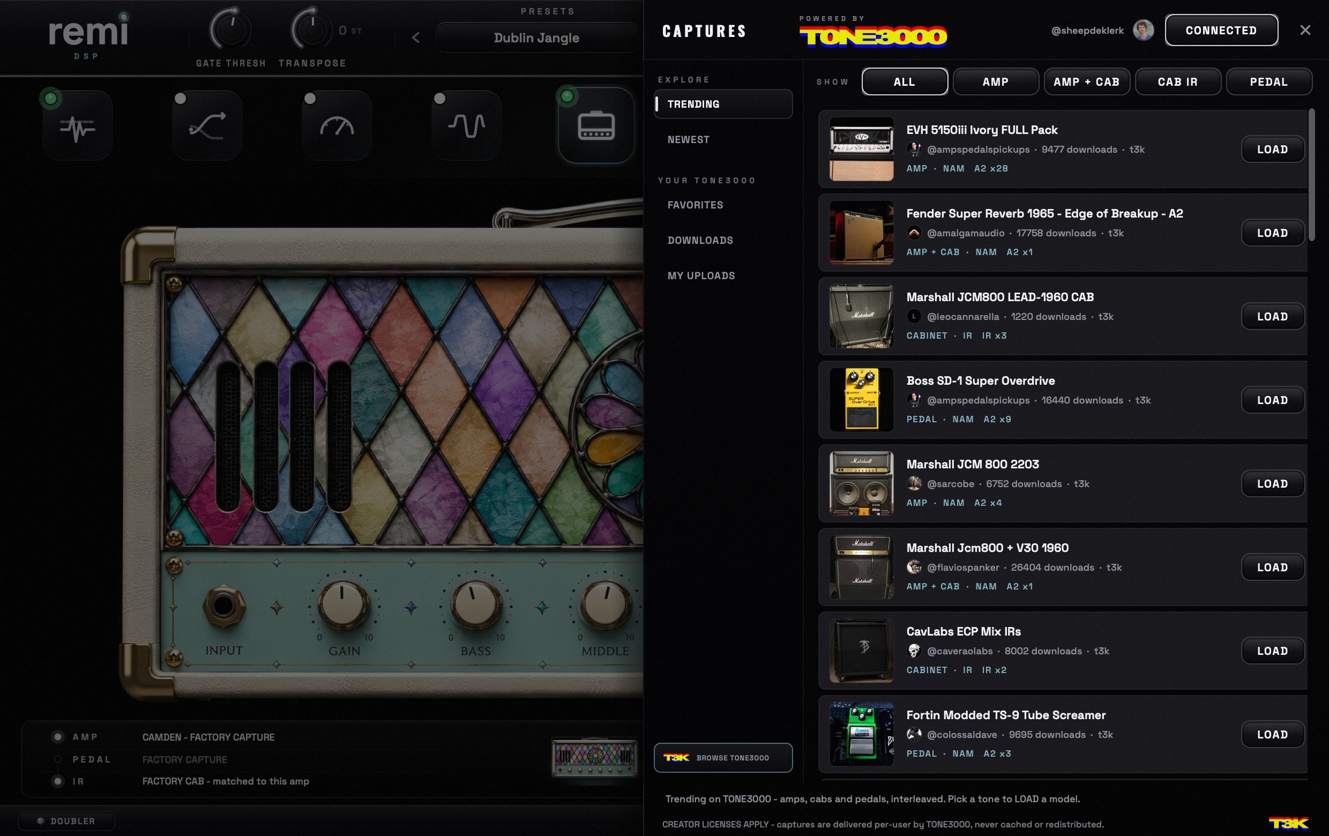Click the T3K logo in bottom corner

coord(1288,823)
